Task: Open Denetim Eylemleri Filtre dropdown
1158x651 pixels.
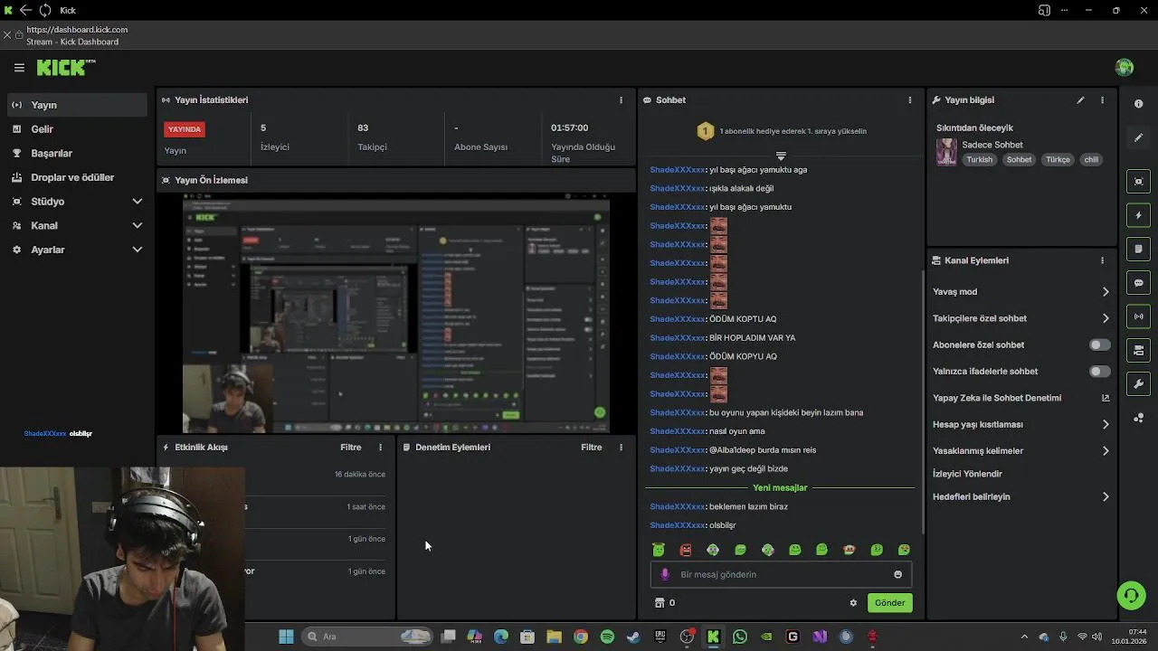Action: tap(591, 448)
